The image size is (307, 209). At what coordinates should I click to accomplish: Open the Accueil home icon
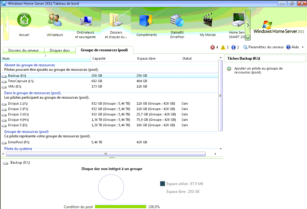point(24,20)
